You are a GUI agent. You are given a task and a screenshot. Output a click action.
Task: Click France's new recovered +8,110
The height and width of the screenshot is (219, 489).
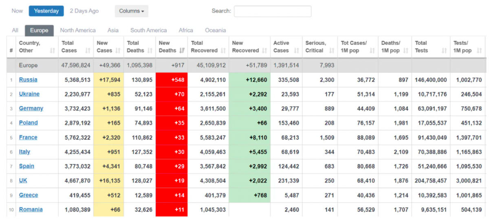point(258,137)
